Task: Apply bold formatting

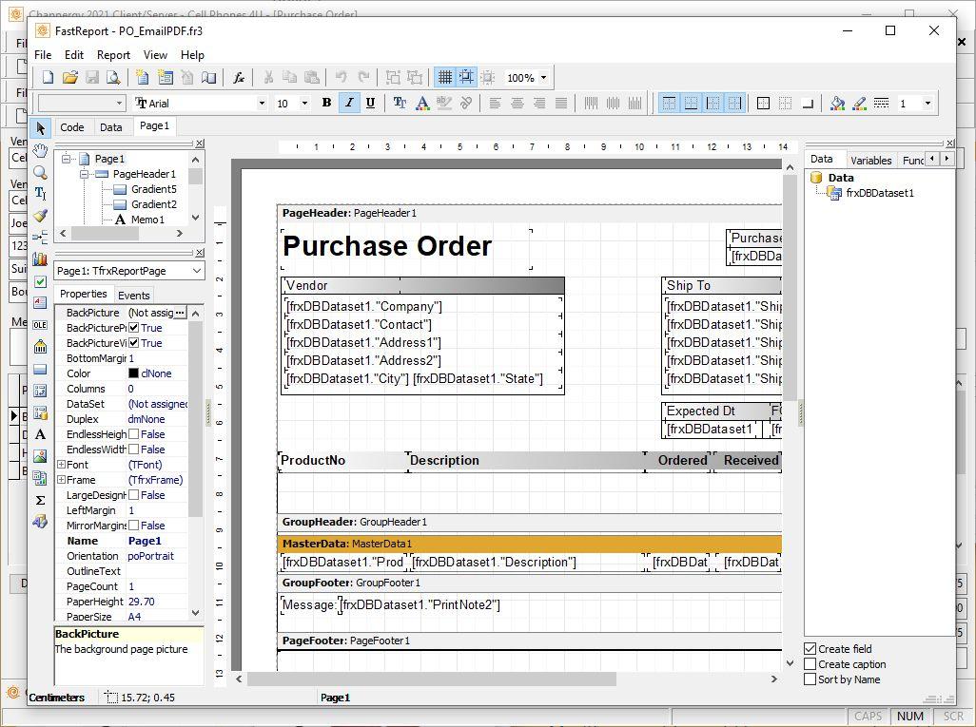Action: (327, 103)
